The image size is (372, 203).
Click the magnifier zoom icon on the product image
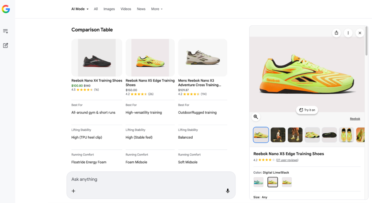[x=256, y=117]
